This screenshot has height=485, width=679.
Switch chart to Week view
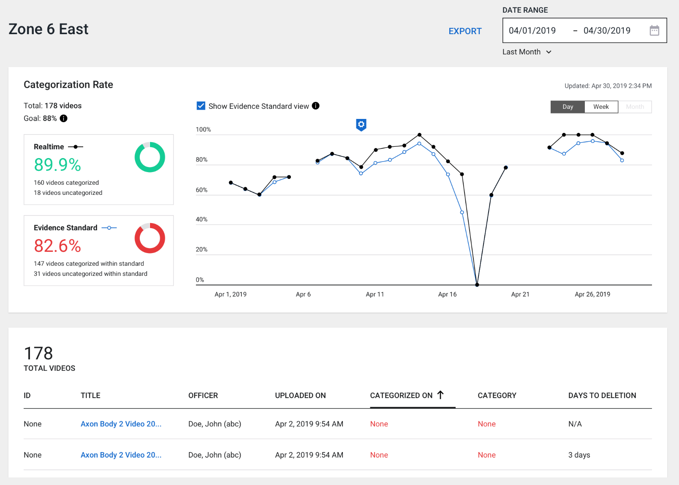601,107
